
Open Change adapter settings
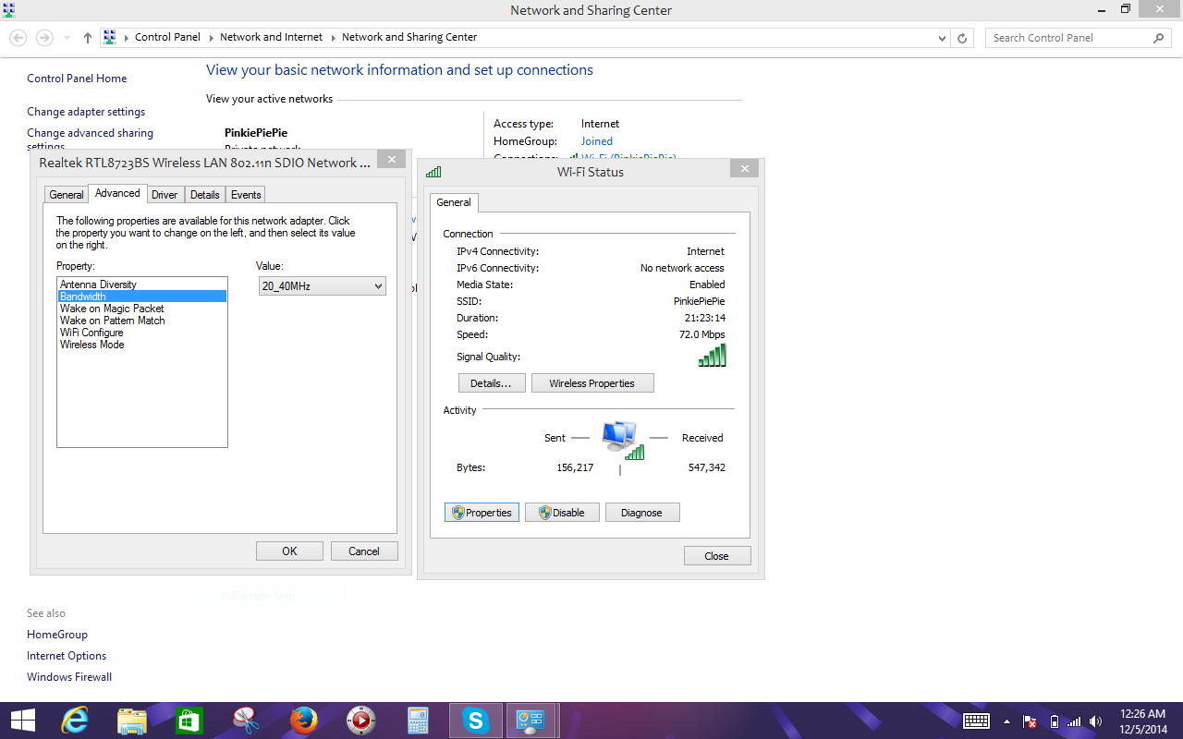(x=86, y=112)
